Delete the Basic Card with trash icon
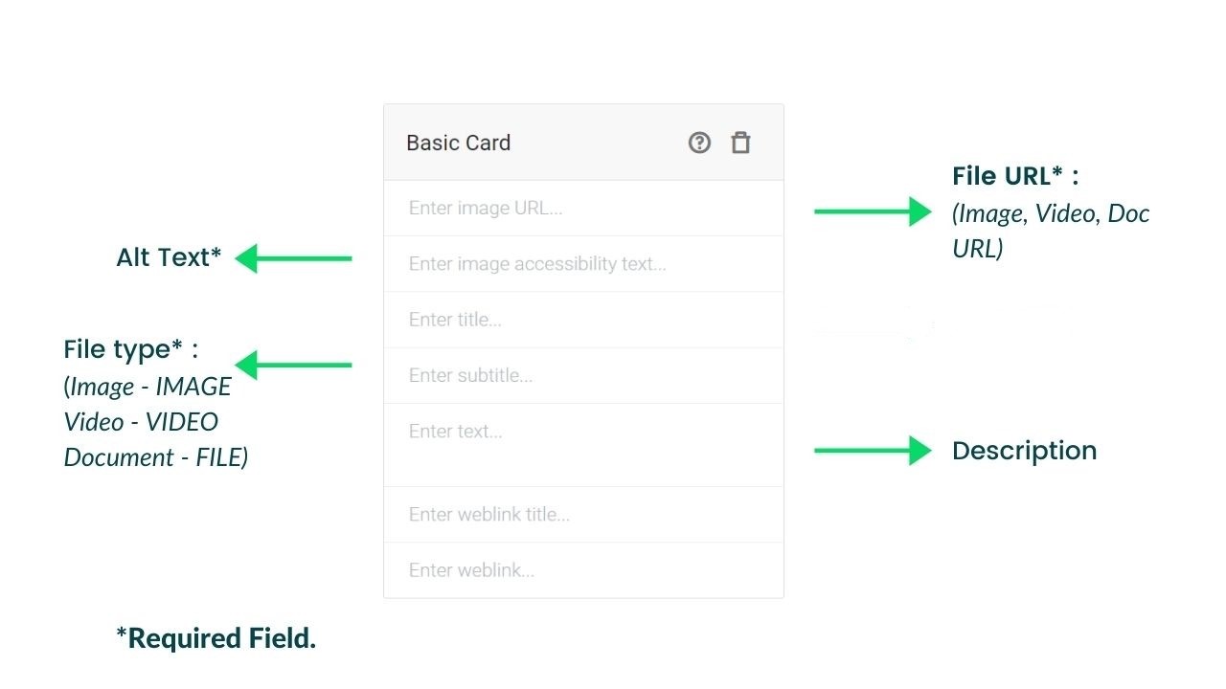Viewport: 1226px width, 689px height. pos(740,143)
